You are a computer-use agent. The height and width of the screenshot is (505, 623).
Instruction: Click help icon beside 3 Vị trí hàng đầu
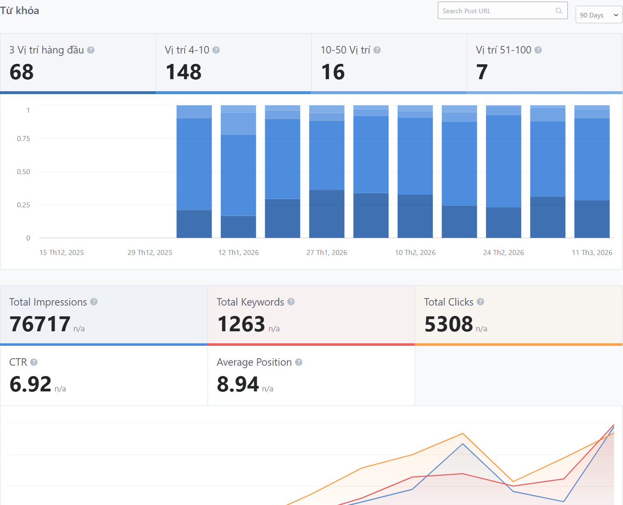pyautogui.click(x=91, y=50)
